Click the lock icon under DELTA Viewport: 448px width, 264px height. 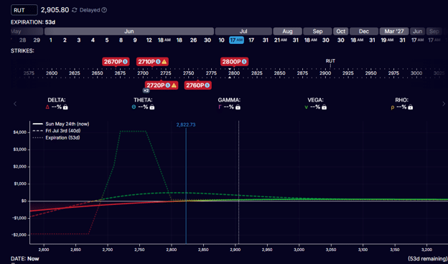(x=65, y=107)
